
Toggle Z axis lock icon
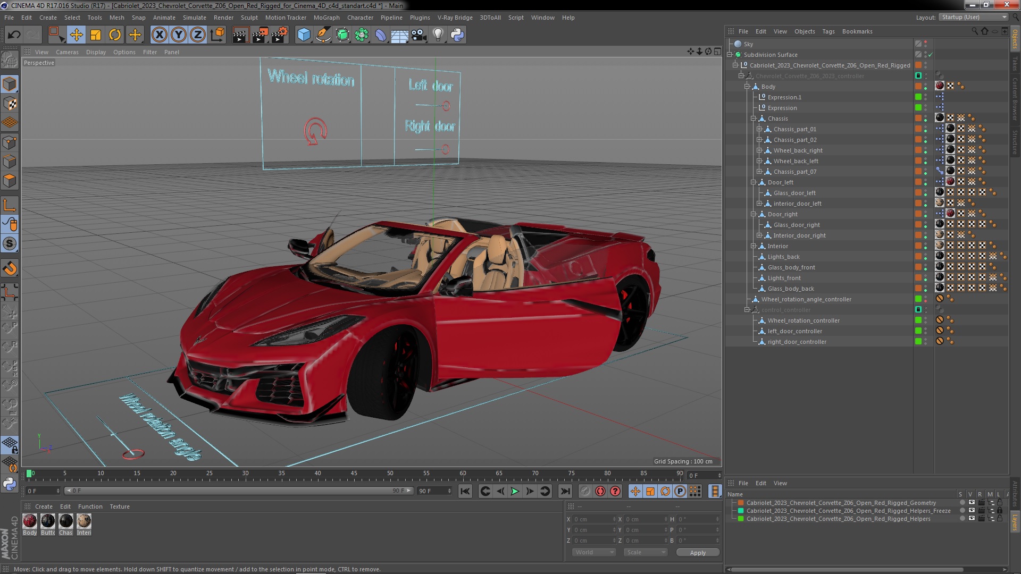pyautogui.click(x=198, y=35)
